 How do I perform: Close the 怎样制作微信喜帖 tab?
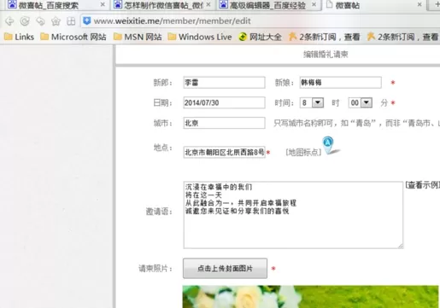208,4
